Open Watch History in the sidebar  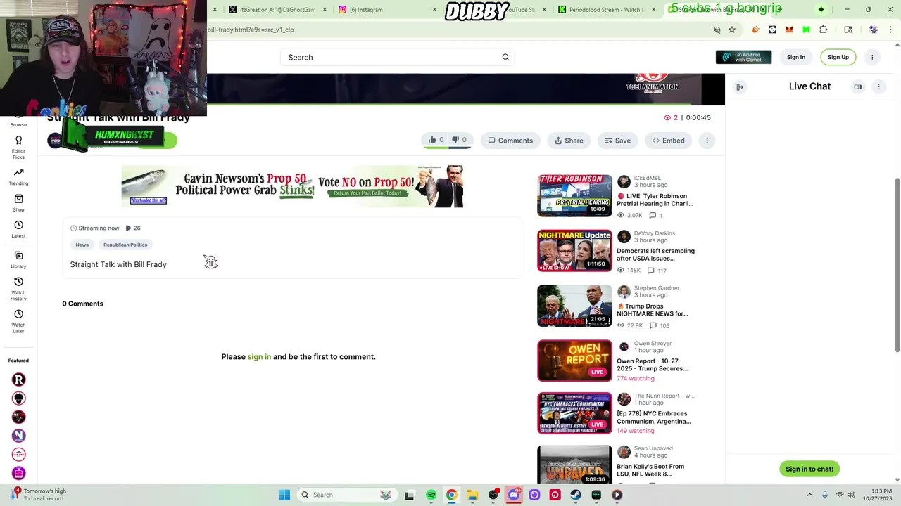(18, 289)
